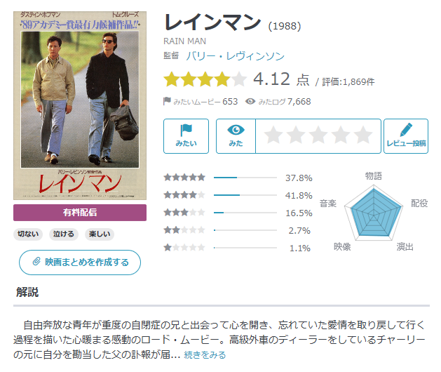Select the 楽しい tag
This screenshot has width=441, height=372.
coord(100,234)
